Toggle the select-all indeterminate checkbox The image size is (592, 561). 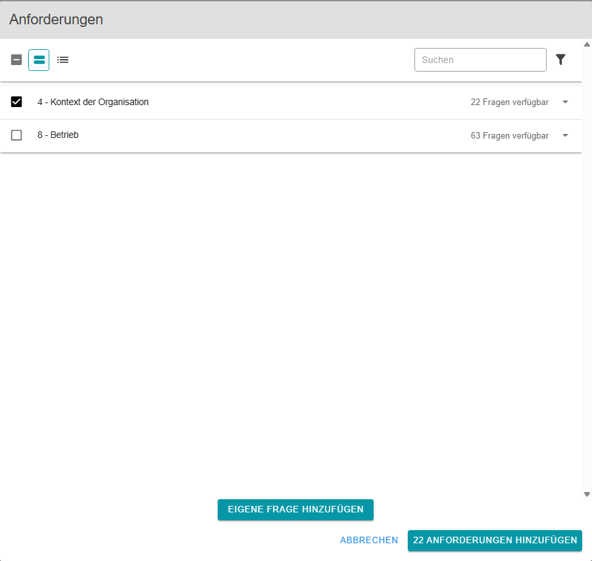[16, 60]
